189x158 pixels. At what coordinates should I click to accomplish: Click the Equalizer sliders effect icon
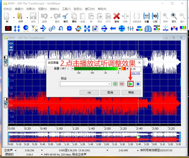click(x=131, y=28)
